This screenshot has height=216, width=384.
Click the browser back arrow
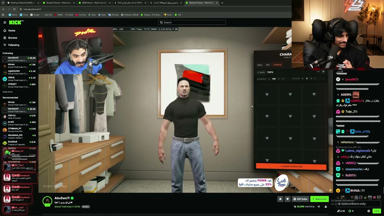click(3, 9)
